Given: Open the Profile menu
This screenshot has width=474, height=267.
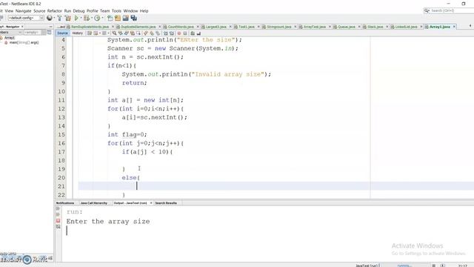Looking at the screenshot, I should (x=92, y=11).
